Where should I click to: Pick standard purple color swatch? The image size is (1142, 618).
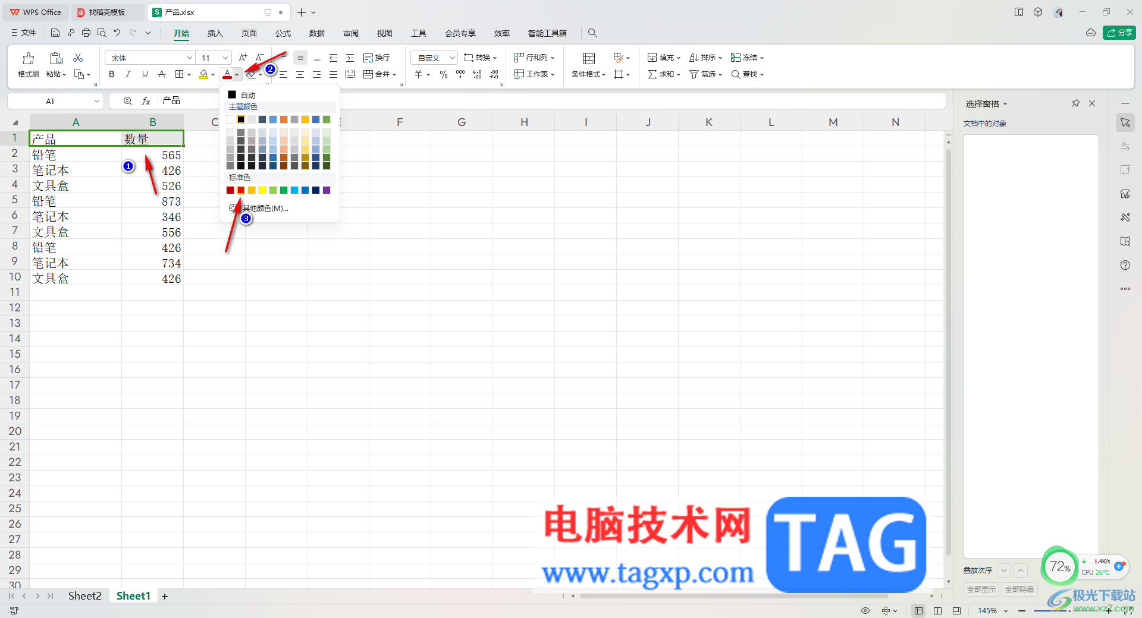click(327, 190)
